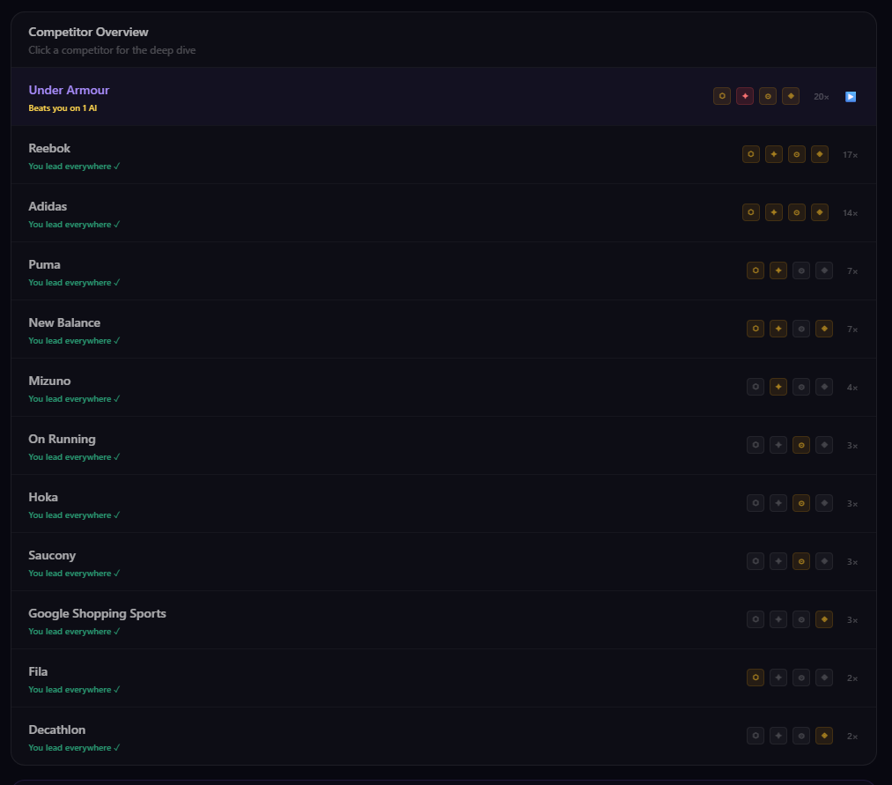Click the Competitor Overview heading

(88, 32)
